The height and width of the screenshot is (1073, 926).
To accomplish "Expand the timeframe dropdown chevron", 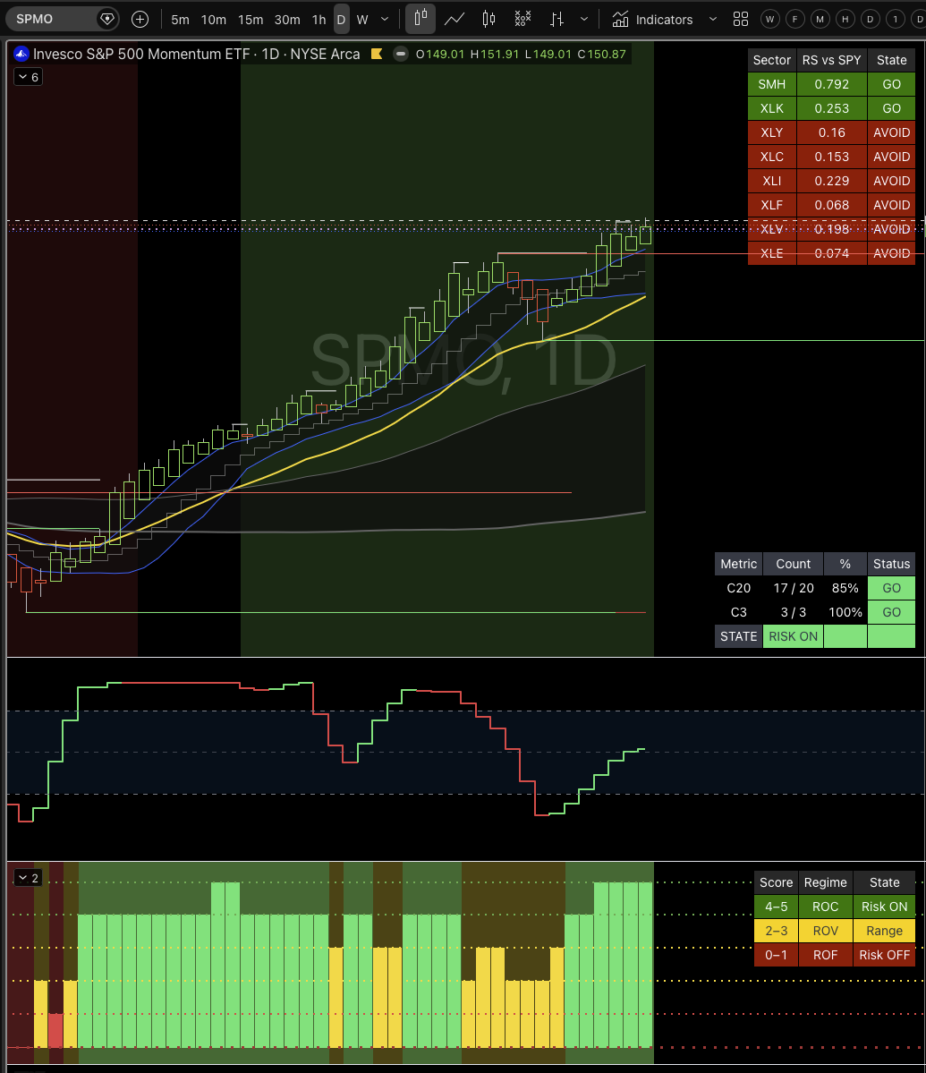I will tap(385, 19).
